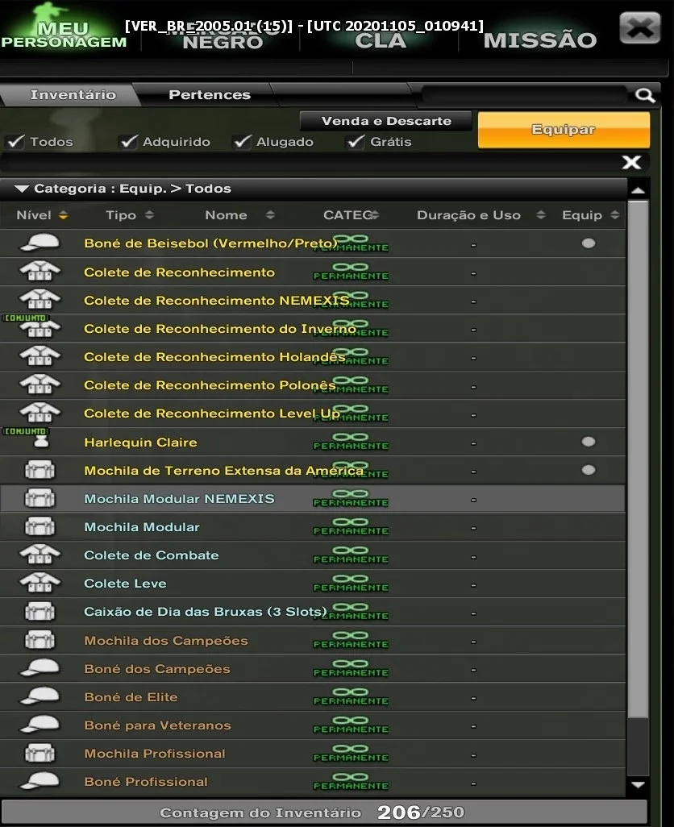Click backpack icon of Mochila de Terreno Extensa
This screenshot has width=674, height=827.
click(40, 469)
